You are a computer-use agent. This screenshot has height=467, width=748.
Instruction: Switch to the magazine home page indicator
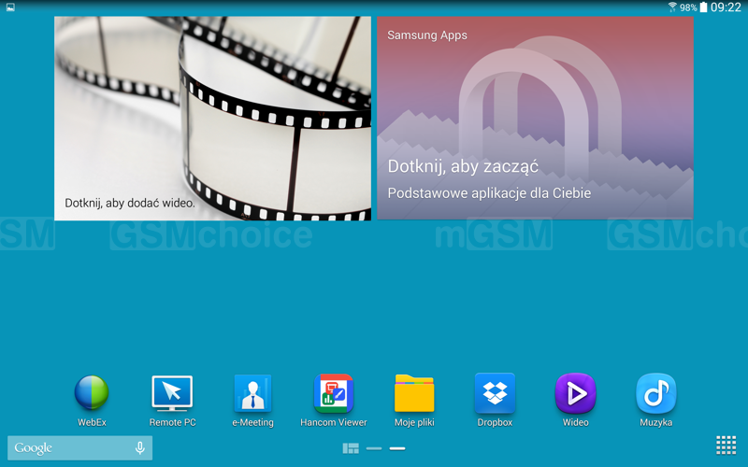pos(351,448)
